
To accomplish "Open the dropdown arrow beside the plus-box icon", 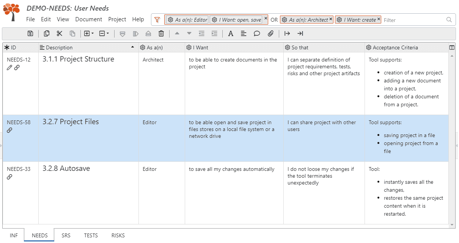I will [x=93, y=34].
